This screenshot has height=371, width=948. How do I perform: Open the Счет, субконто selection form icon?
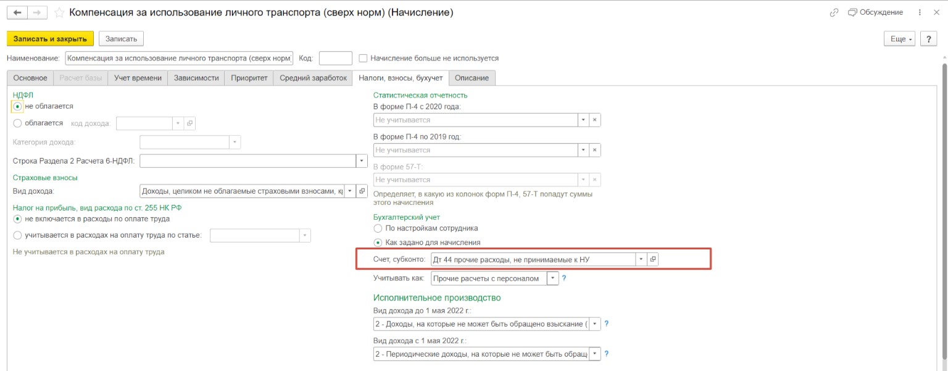(x=652, y=260)
